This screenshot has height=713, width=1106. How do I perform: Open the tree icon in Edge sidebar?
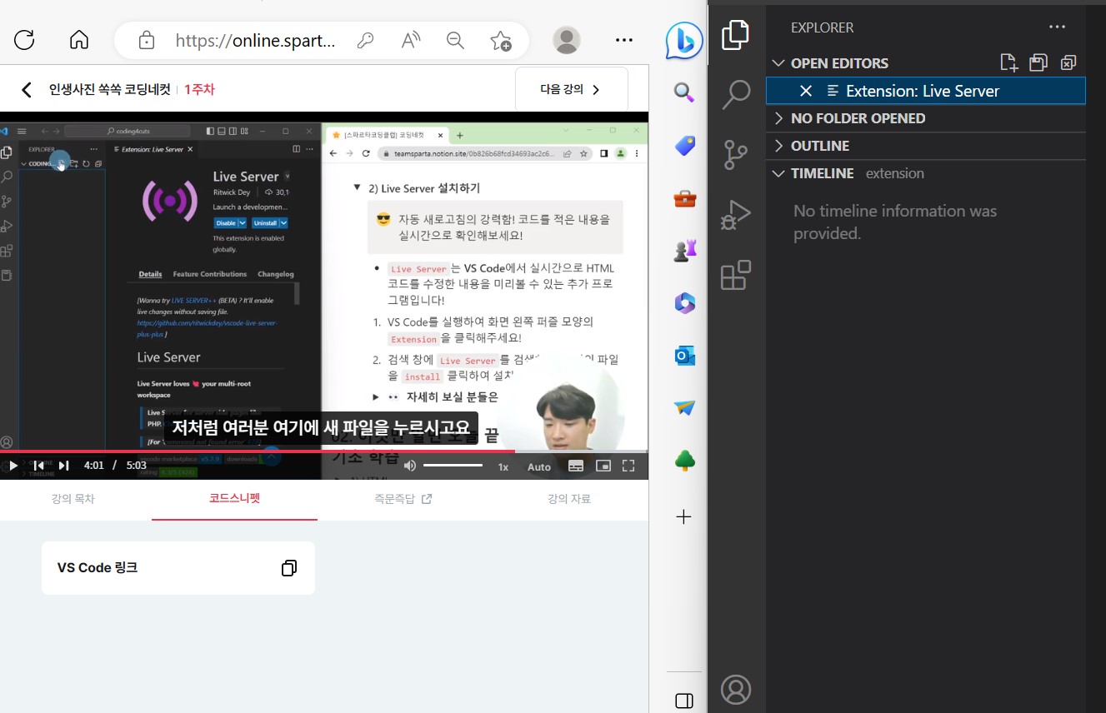pyautogui.click(x=684, y=461)
